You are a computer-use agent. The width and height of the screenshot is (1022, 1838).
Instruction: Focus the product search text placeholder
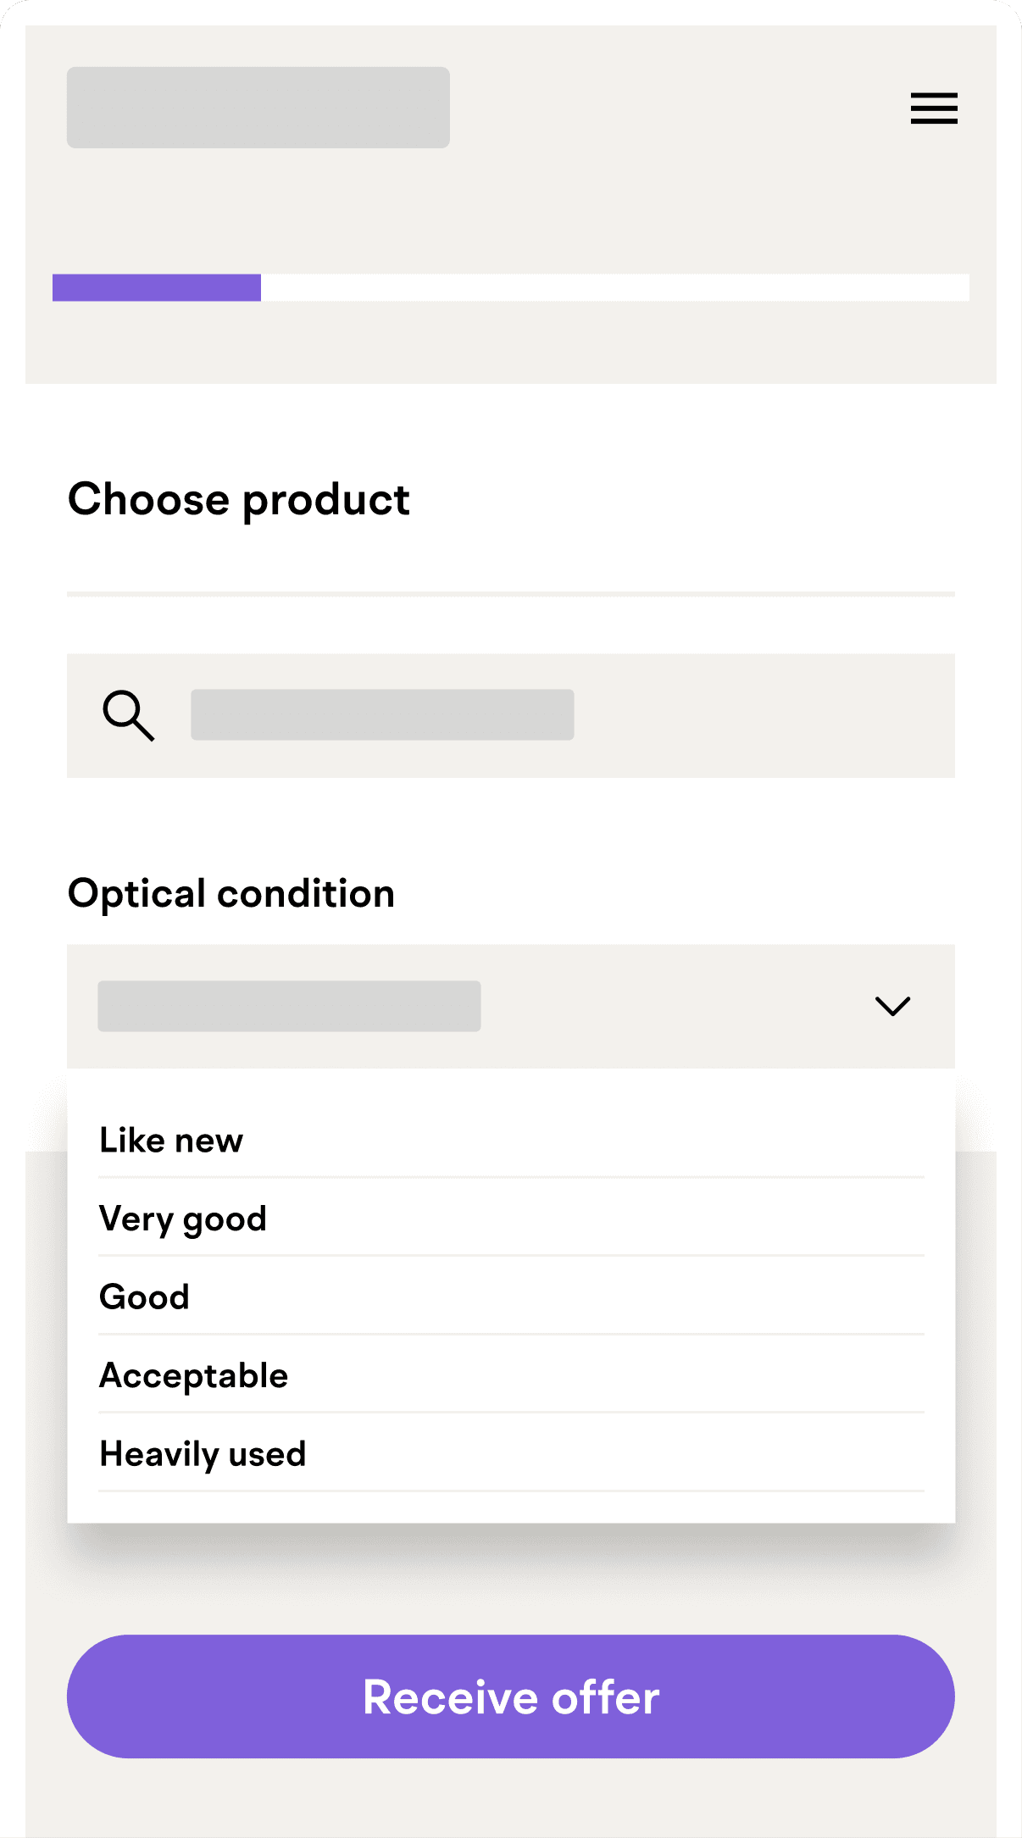pos(382,714)
